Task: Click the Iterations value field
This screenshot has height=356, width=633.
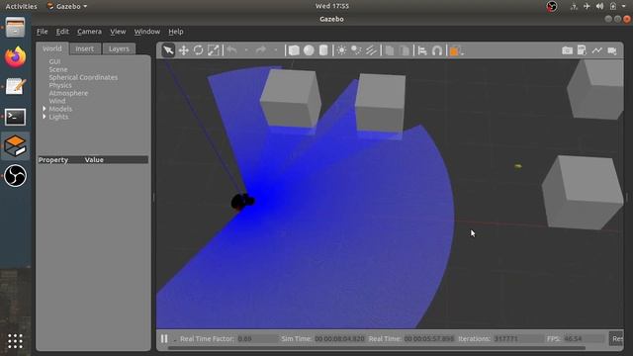Action: [518, 338]
